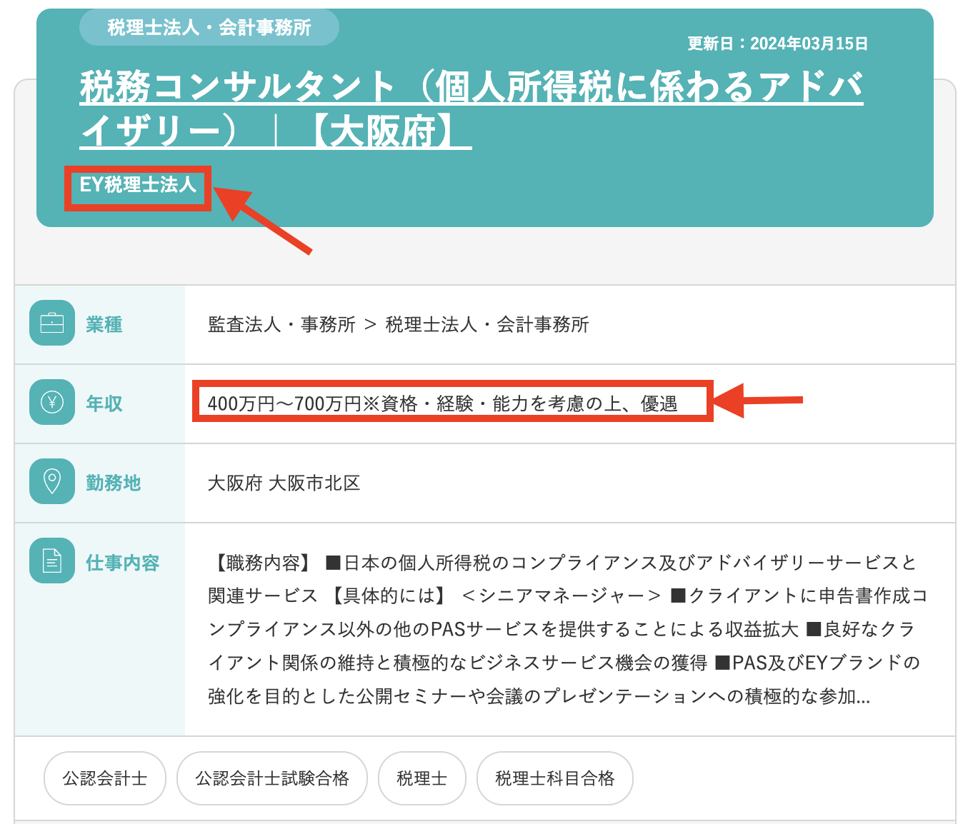
Task: Click the yen icon beside 年収
Action: point(52,403)
